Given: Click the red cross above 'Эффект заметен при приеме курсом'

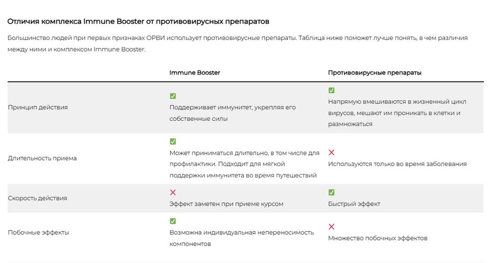Looking at the screenshot, I should click(x=173, y=192).
